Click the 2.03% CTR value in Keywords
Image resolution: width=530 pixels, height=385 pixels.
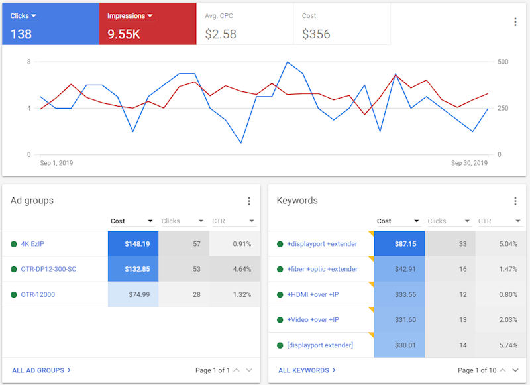click(508, 320)
